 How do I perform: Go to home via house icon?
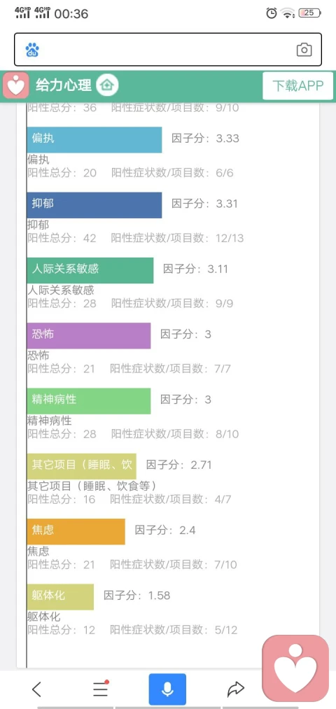pyautogui.click(x=107, y=85)
